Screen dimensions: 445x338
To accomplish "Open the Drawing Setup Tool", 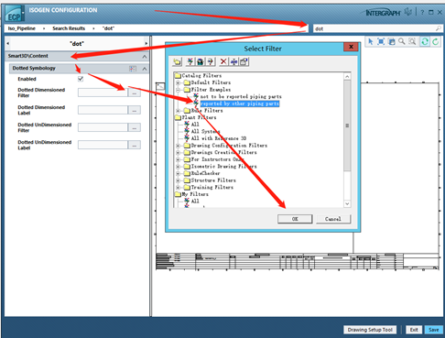I will pyautogui.click(x=370, y=330).
